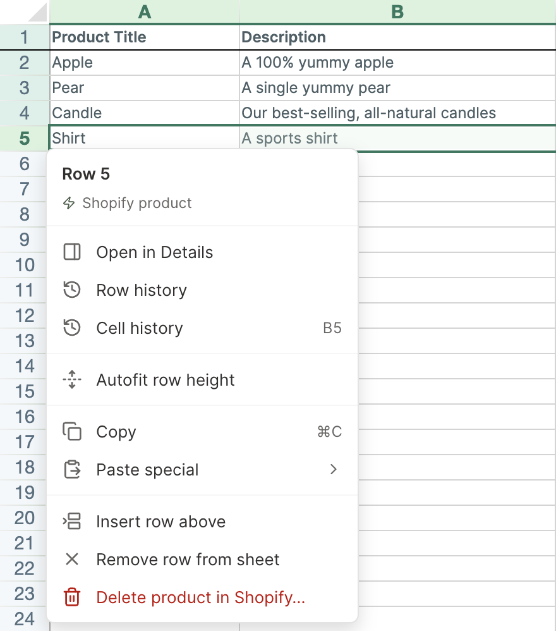Select row 24 header

click(24, 619)
